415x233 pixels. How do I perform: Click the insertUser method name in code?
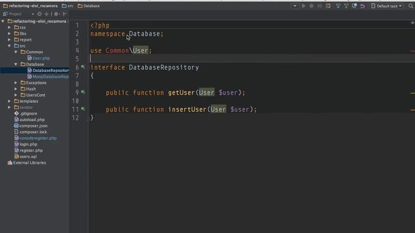coord(187,109)
